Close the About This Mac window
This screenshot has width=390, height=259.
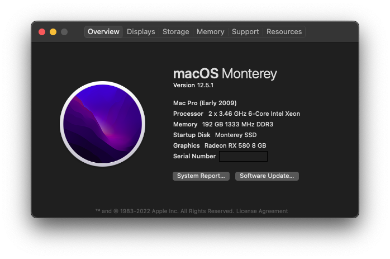click(x=42, y=32)
